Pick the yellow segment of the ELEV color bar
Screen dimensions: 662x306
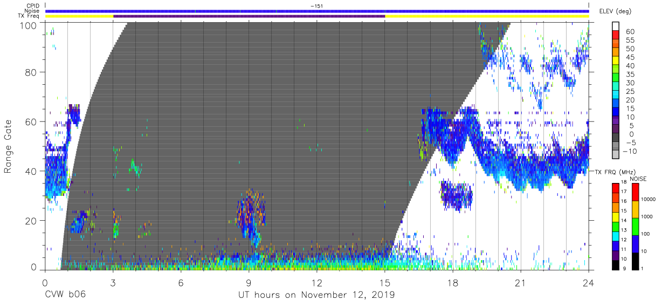click(x=617, y=62)
